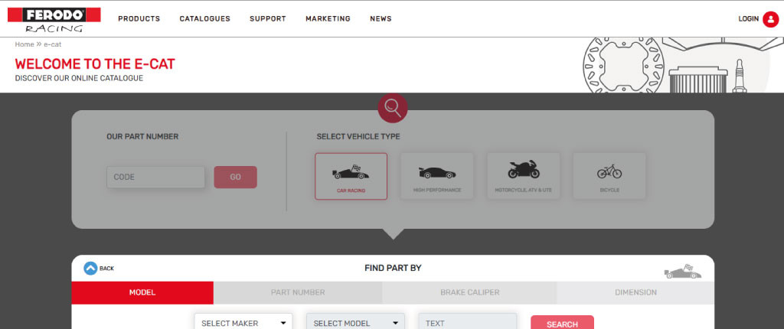Image resolution: width=784 pixels, height=329 pixels.
Task: Switch to the Dimension tab
Action: tap(635, 292)
